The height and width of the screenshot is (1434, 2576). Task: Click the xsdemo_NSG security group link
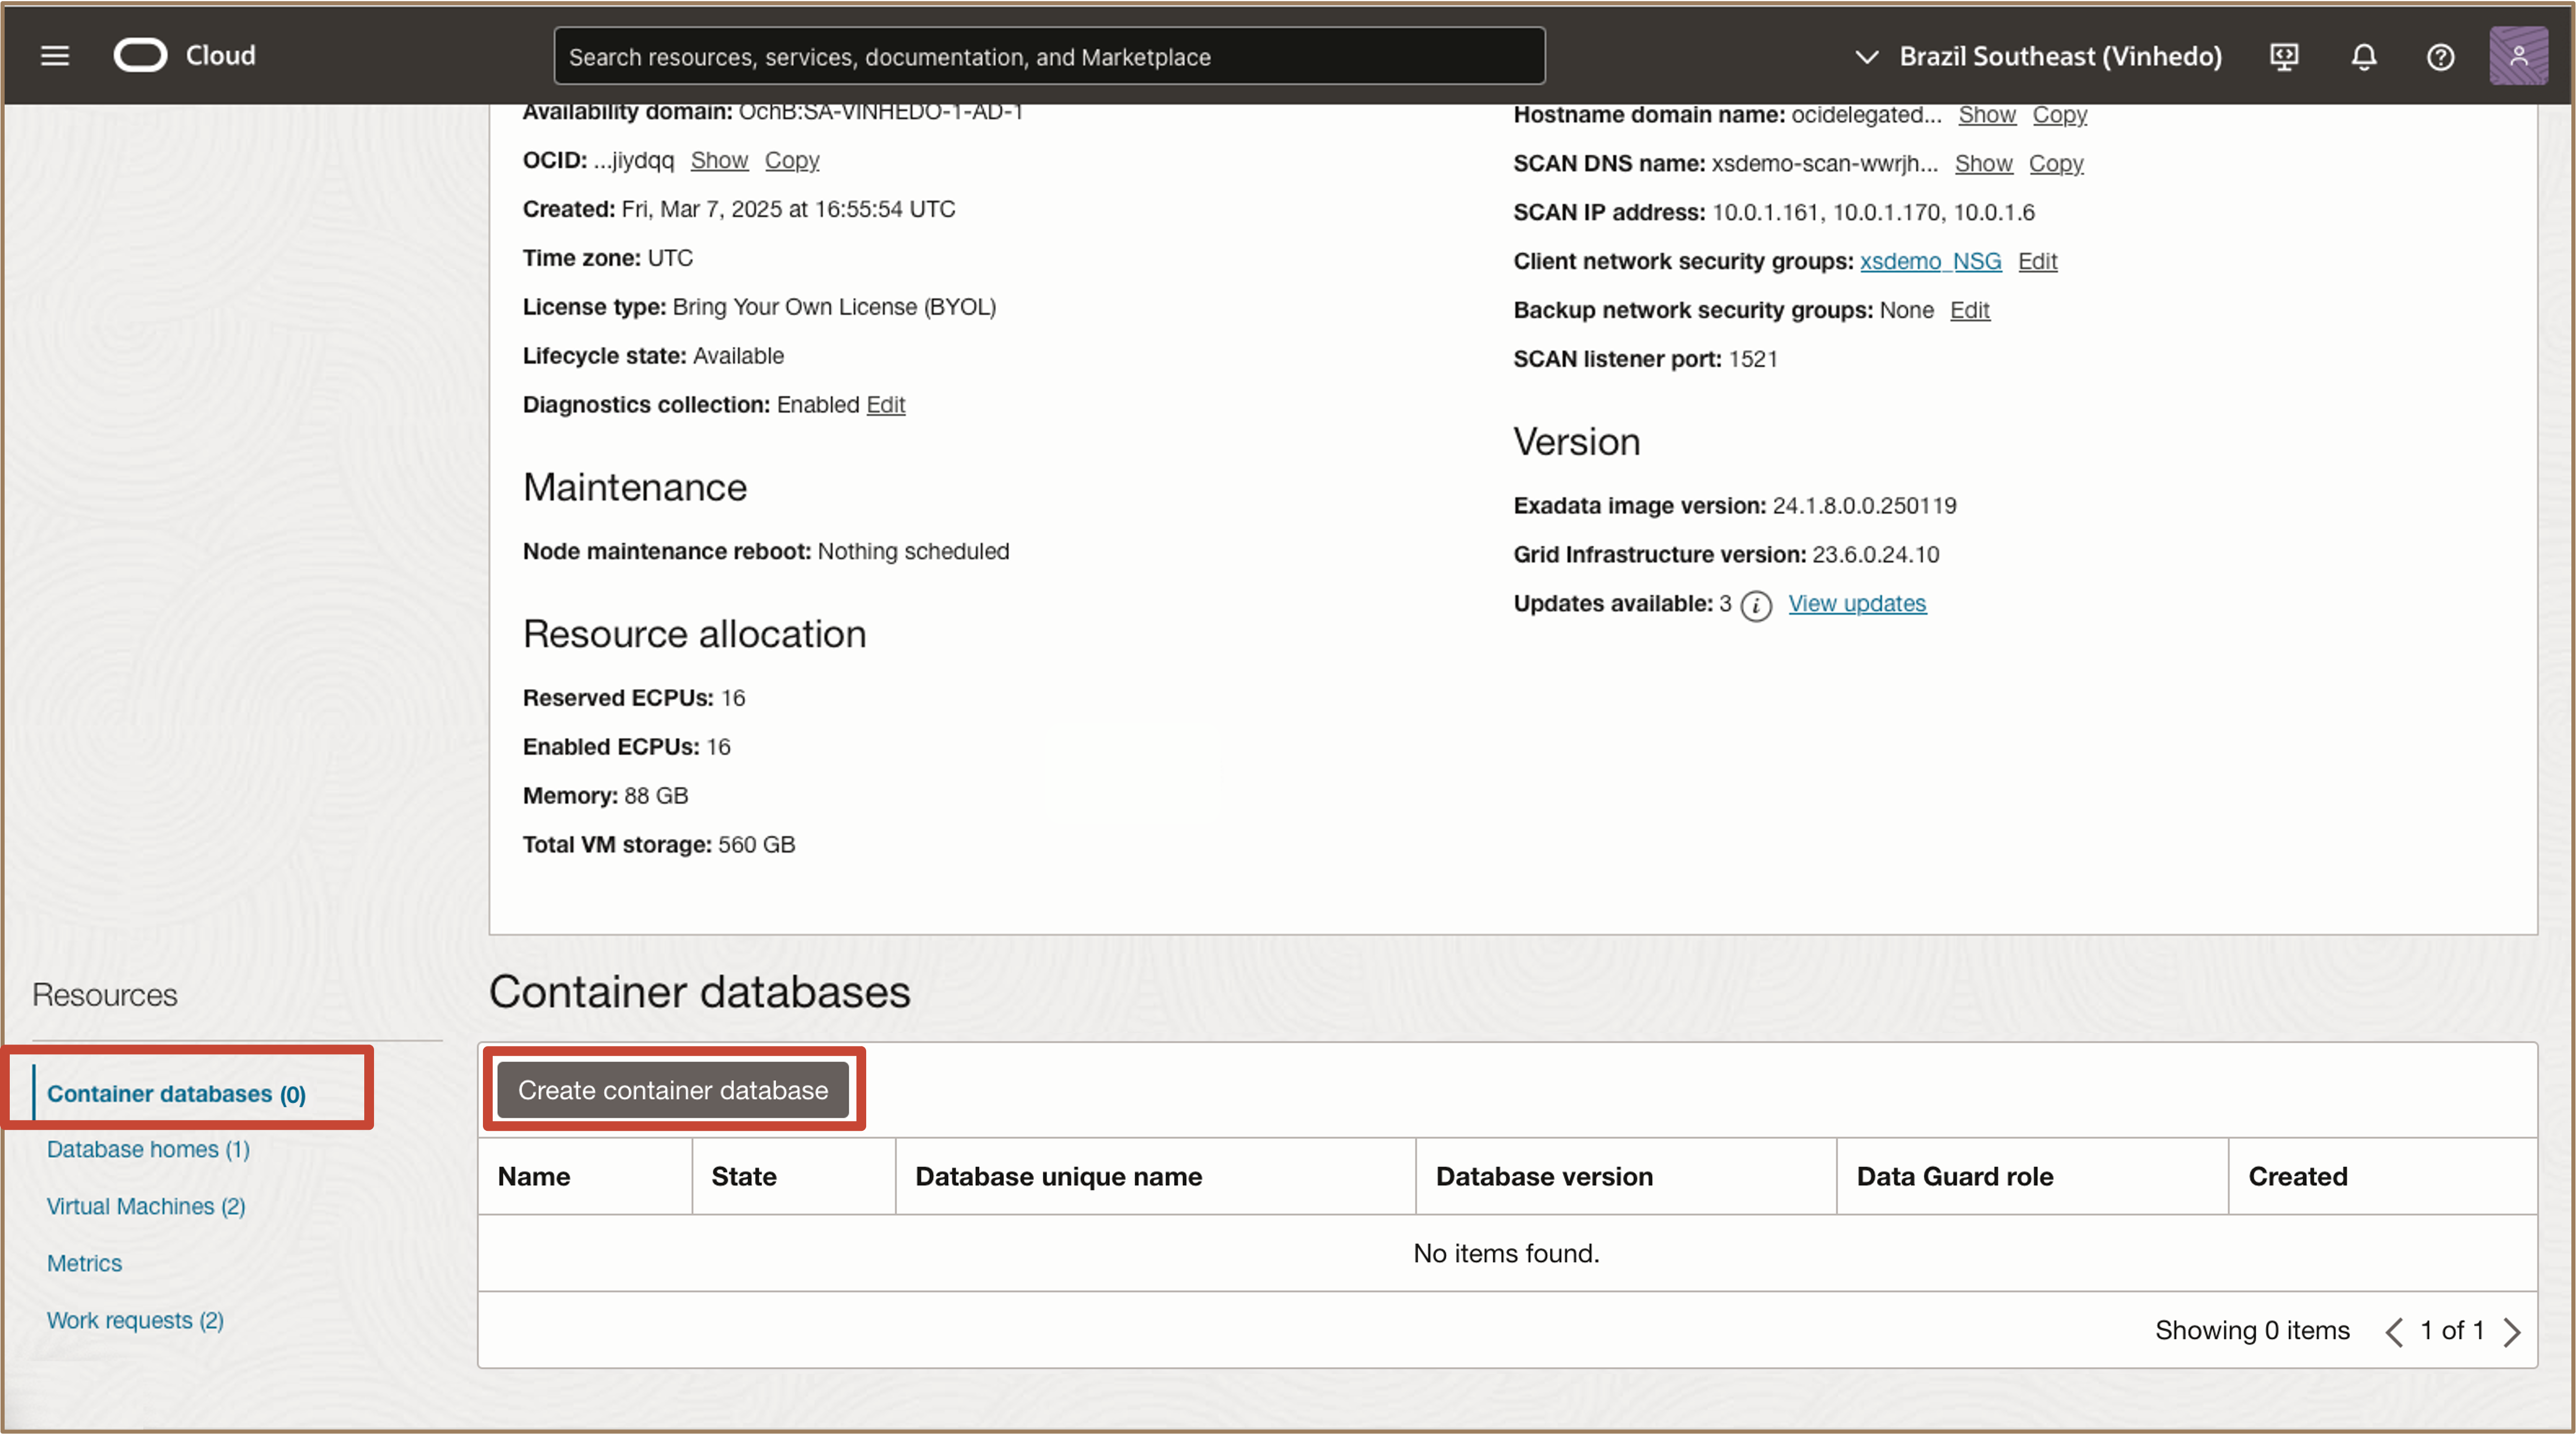[1930, 261]
